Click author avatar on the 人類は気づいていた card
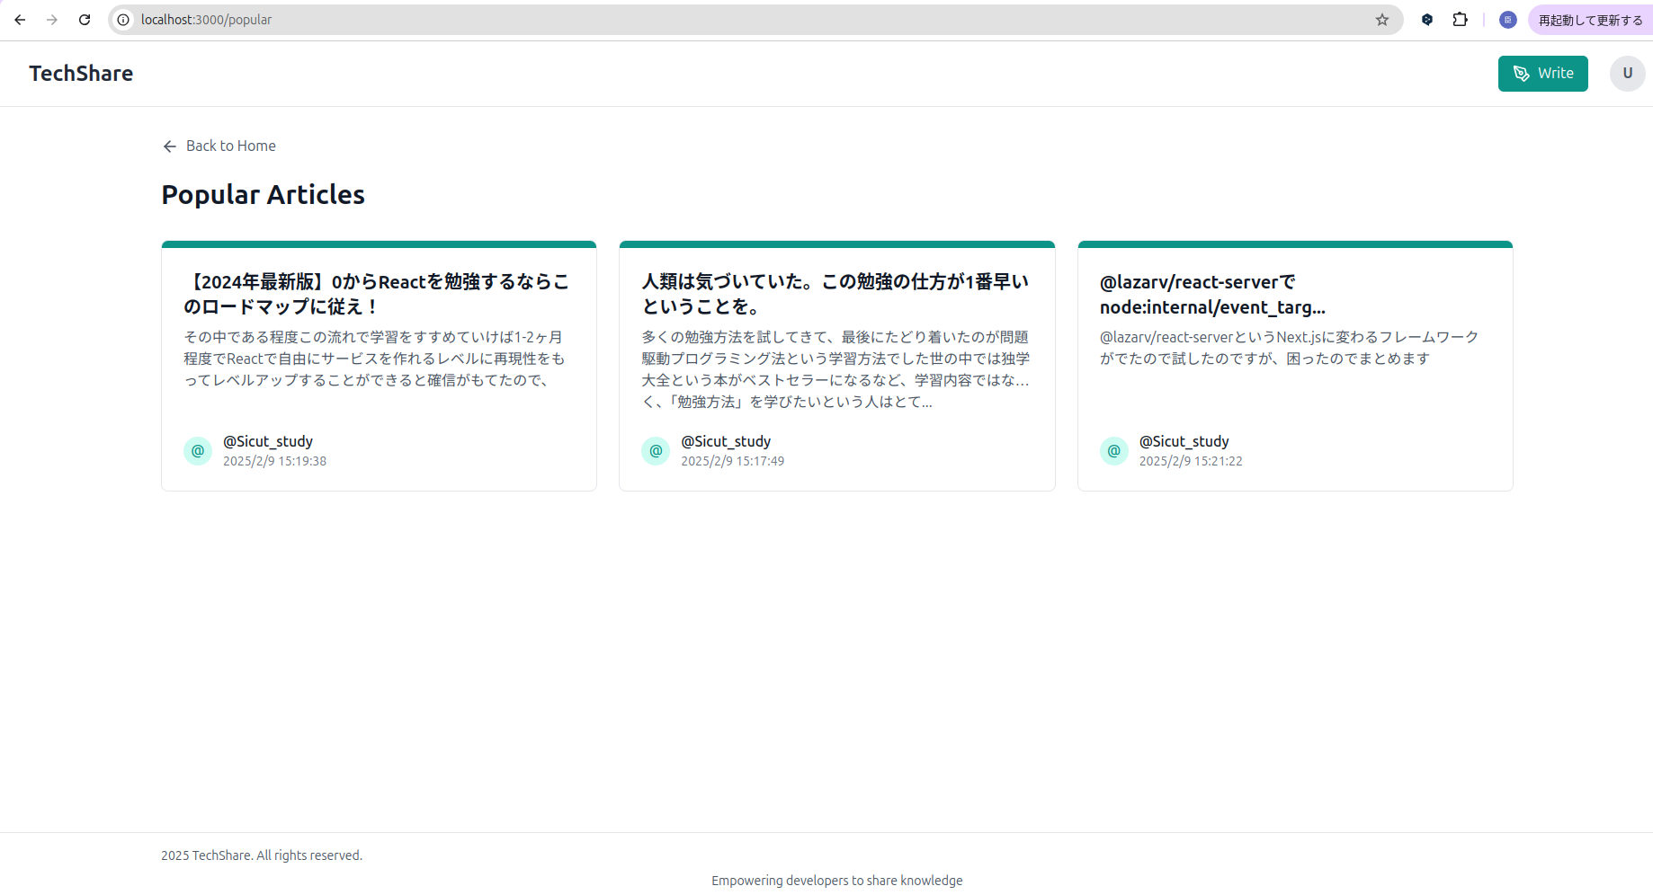The height and width of the screenshot is (895, 1653). [x=656, y=451]
